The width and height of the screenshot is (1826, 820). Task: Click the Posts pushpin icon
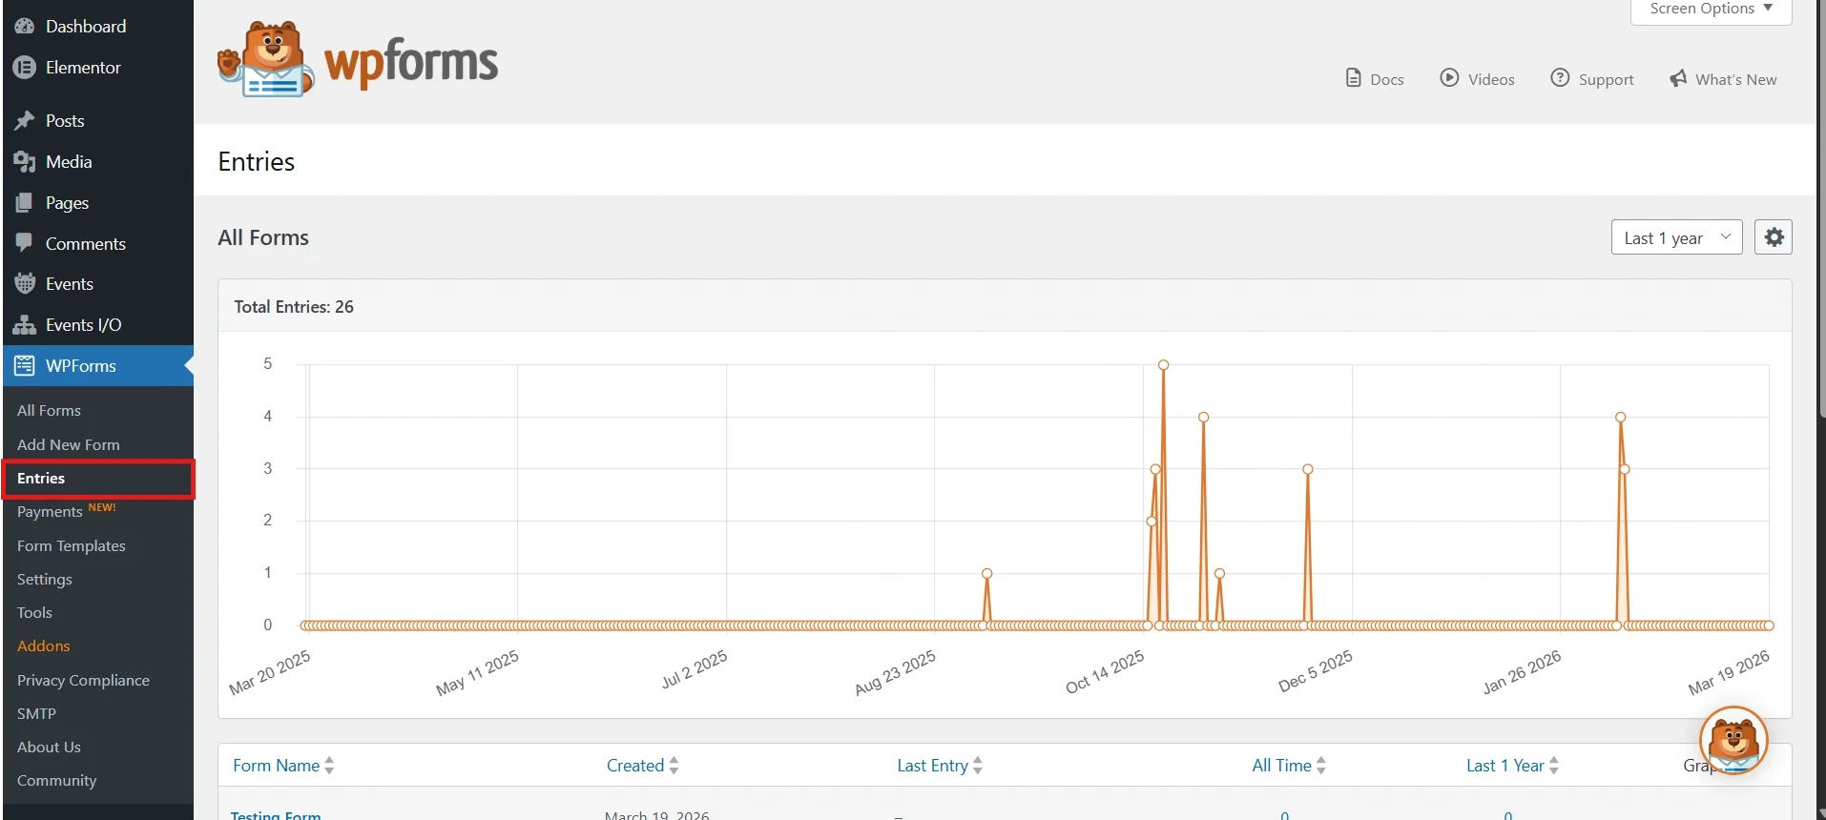point(25,121)
